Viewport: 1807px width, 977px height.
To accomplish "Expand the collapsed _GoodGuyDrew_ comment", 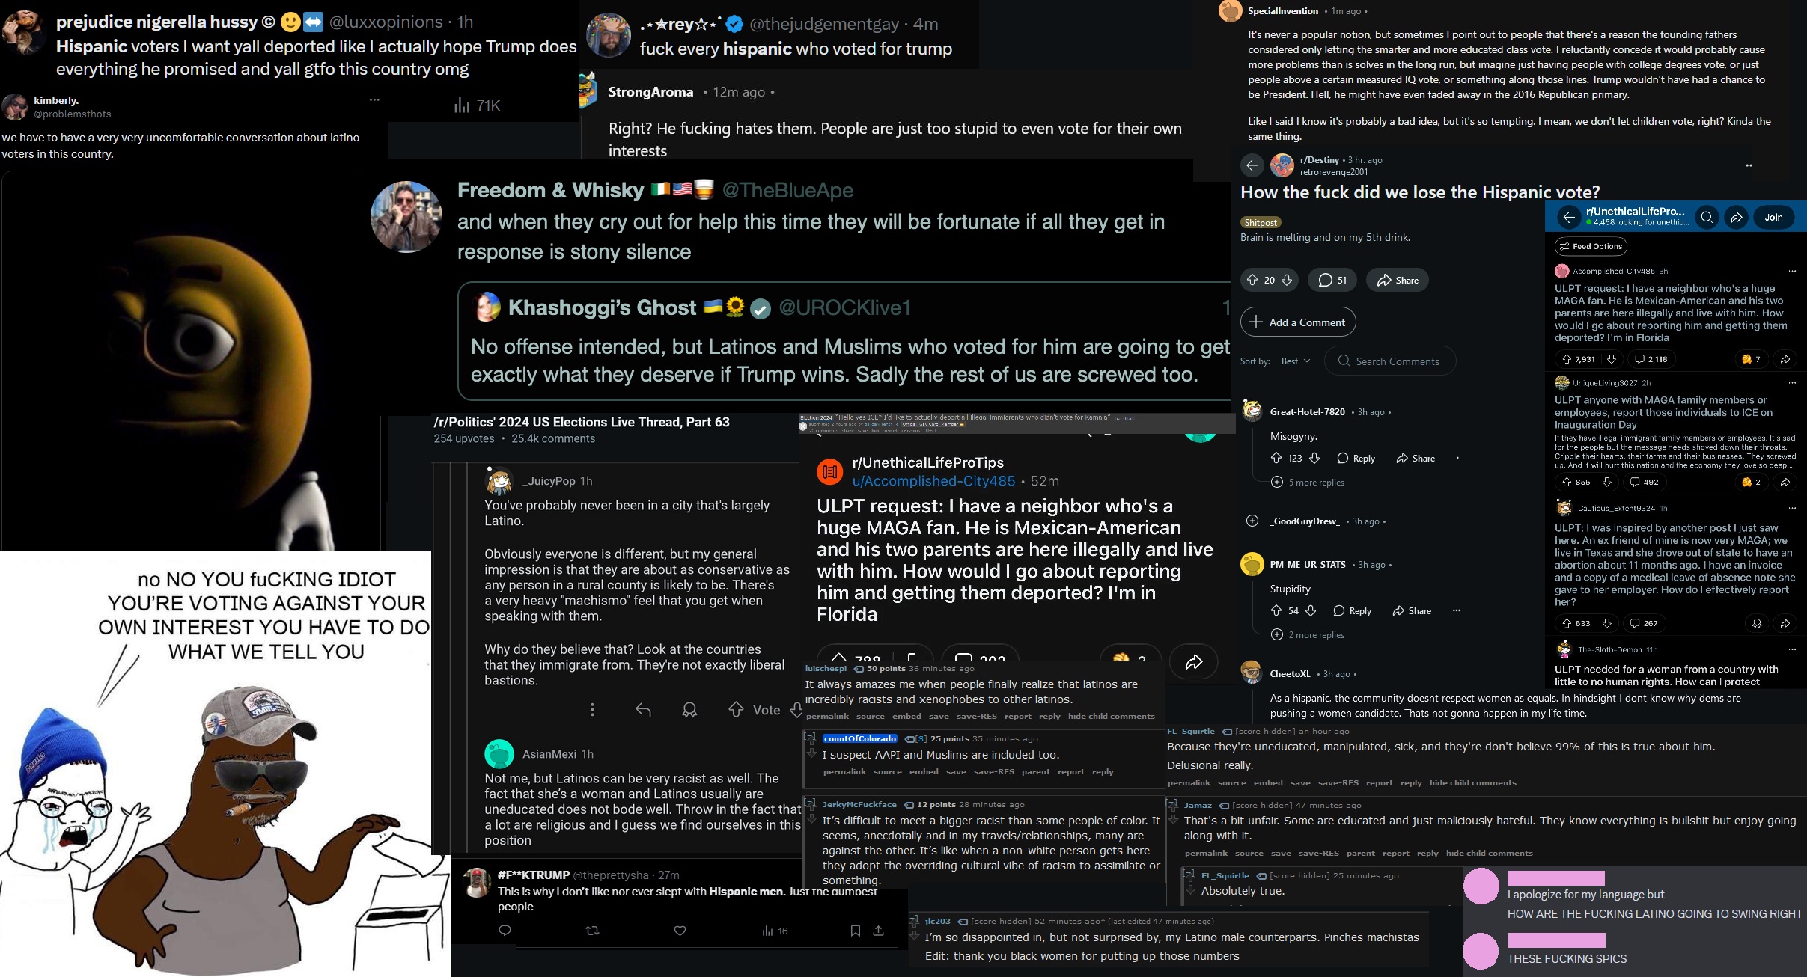I will tap(1252, 521).
